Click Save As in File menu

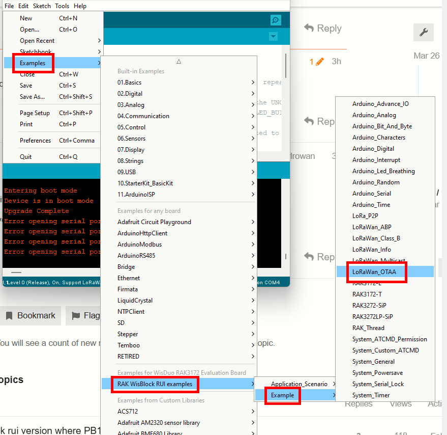(32, 97)
